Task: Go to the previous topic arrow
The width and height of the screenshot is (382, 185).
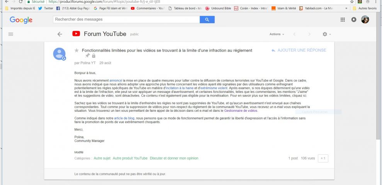Action: pyautogui.click(x=294, y=34)
